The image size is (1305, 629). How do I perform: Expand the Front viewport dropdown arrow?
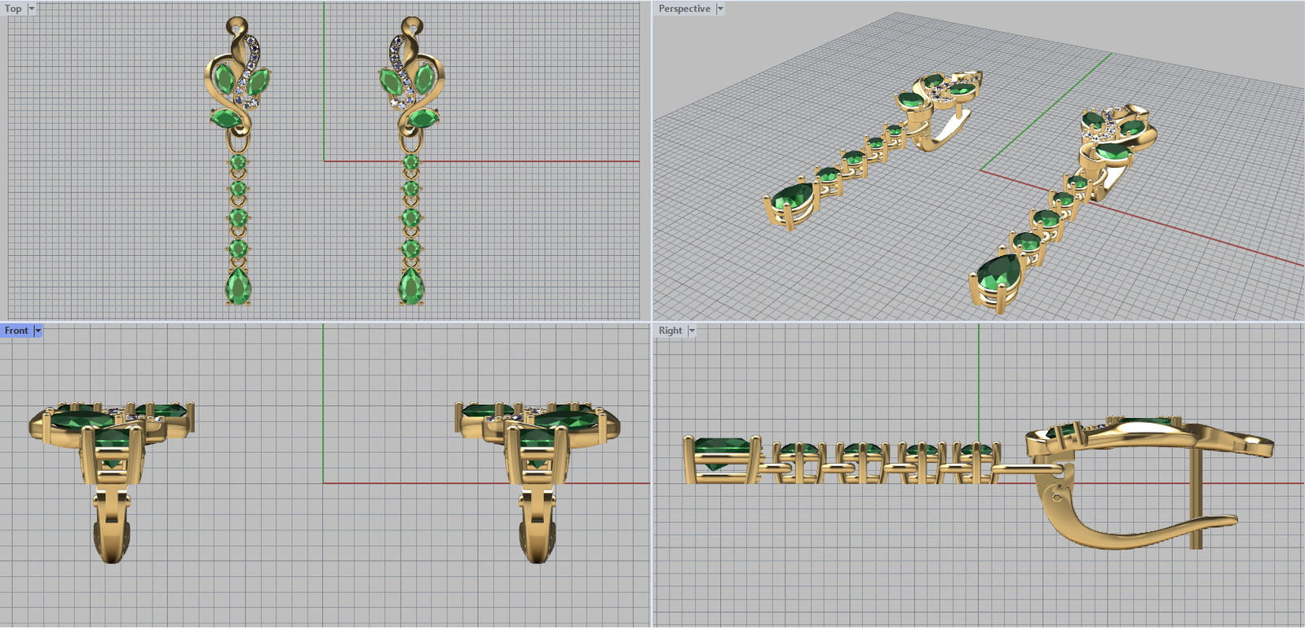pyautogui.click(x=38, y=331)
